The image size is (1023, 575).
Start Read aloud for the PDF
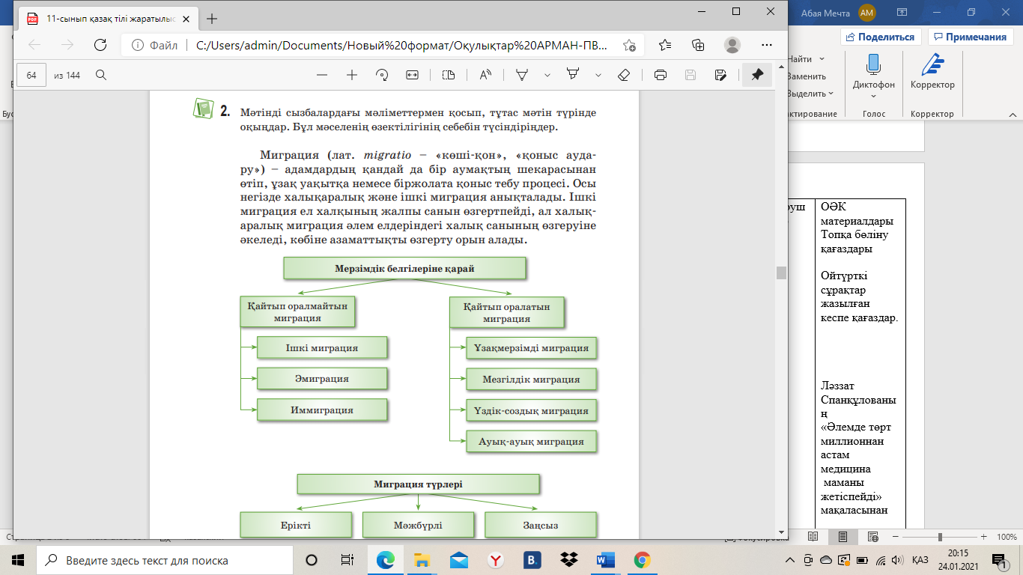point(485,75)
